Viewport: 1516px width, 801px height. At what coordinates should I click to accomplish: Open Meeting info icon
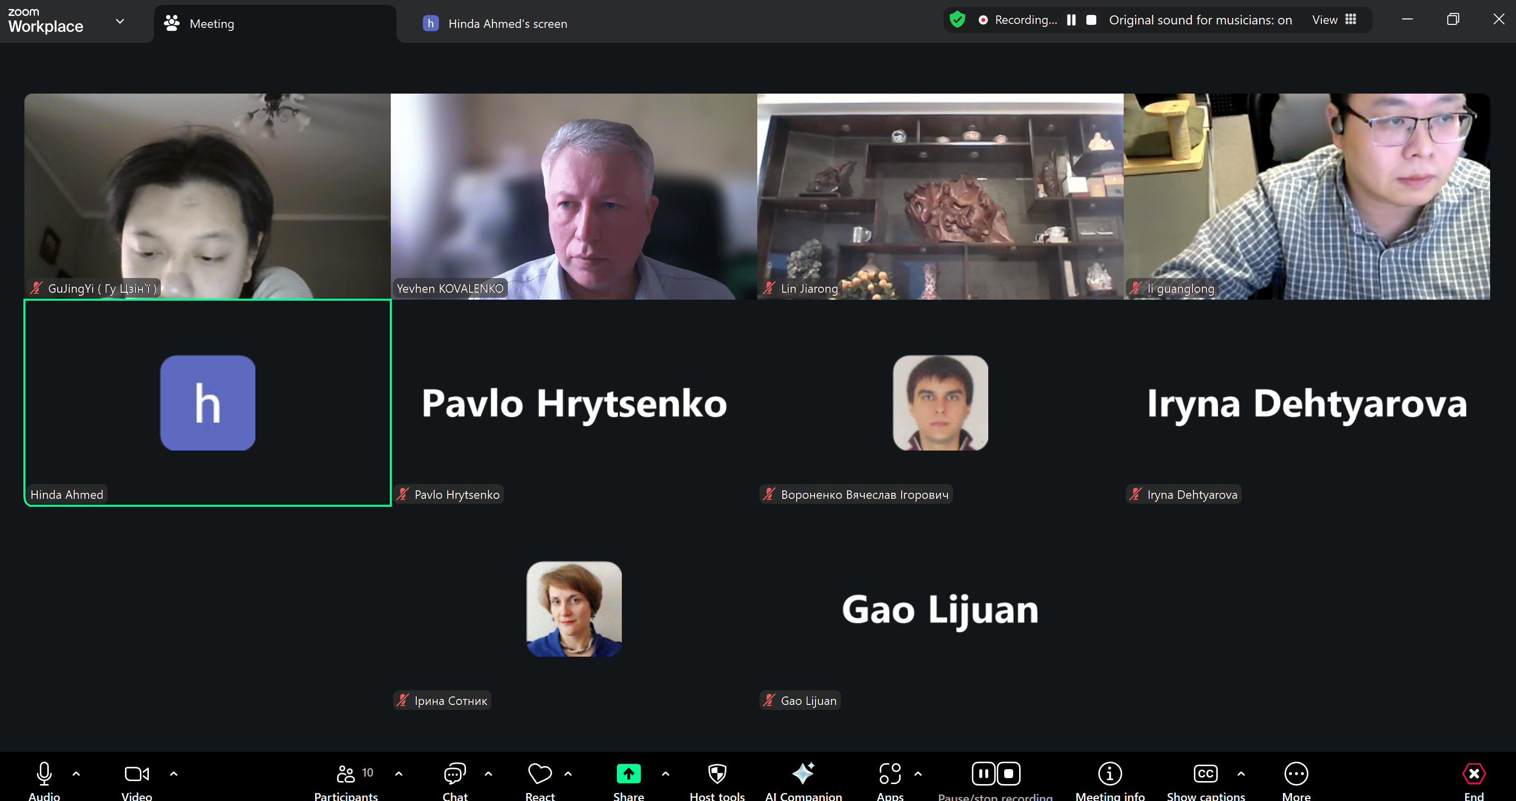click(x=1109, y=774)
